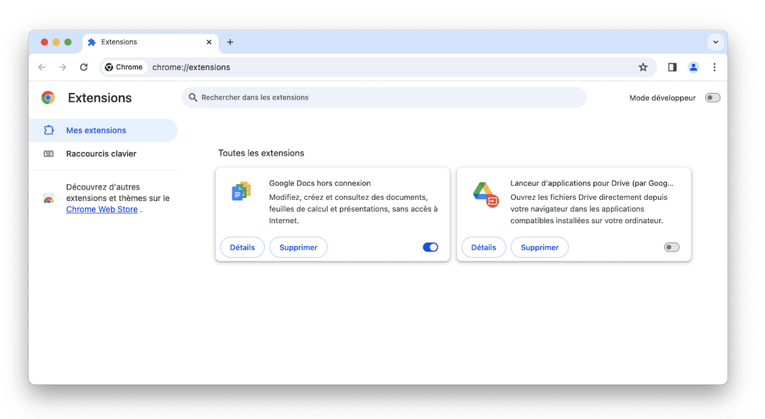This screenshot has height=419, width=765.
Task: Click the Rechercher dans les extensions field
Action: pos(384,97)
